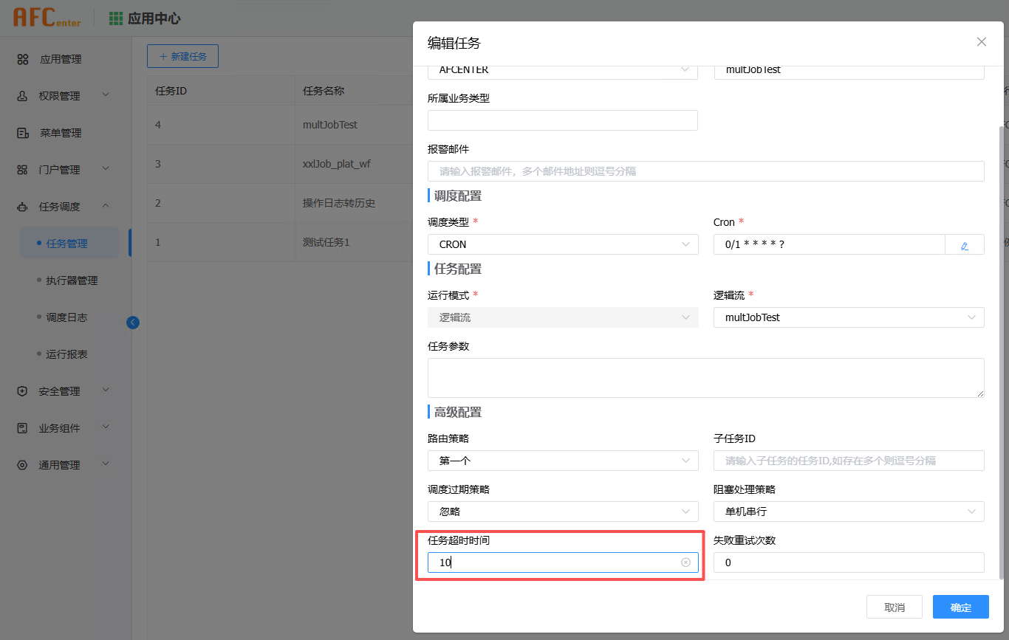Click the 取消 button
1009x640 pixels.
pyautogui.click(x=894, y=608)
